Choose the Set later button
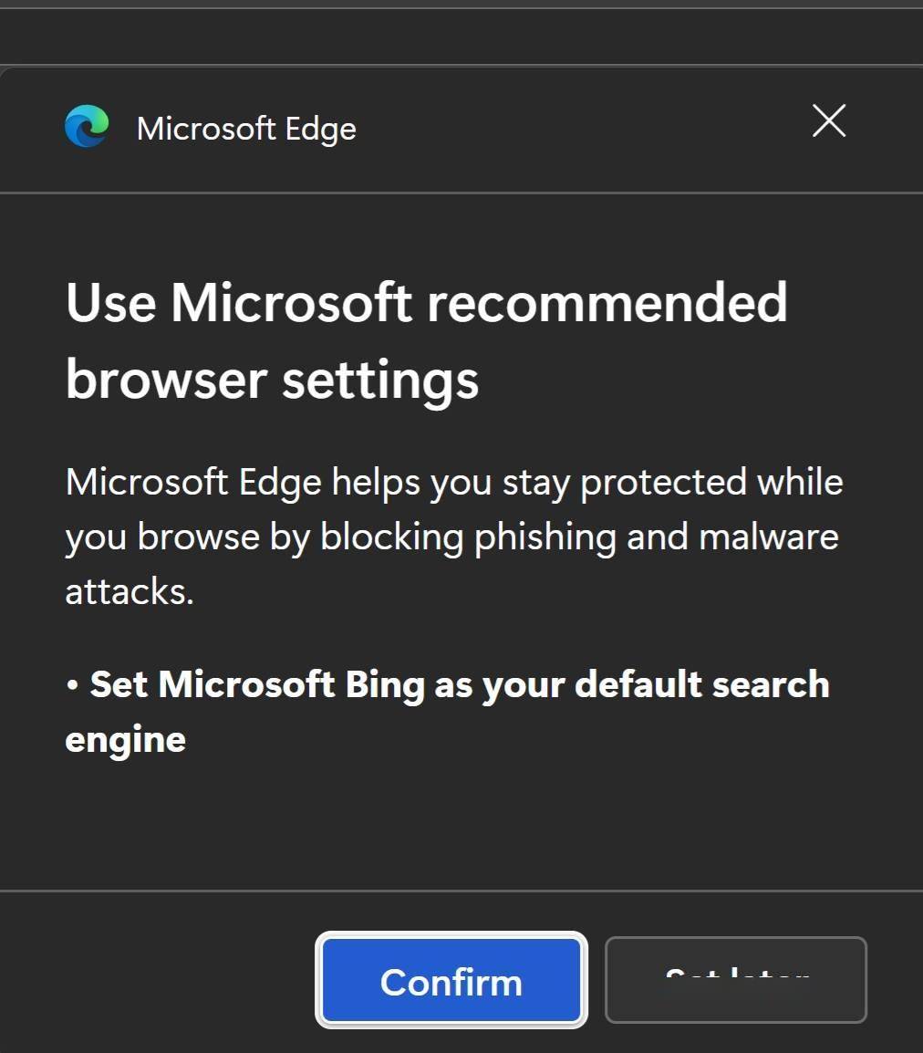The width and height of the screenshot is (923, 1053). (x=736, y=980)
